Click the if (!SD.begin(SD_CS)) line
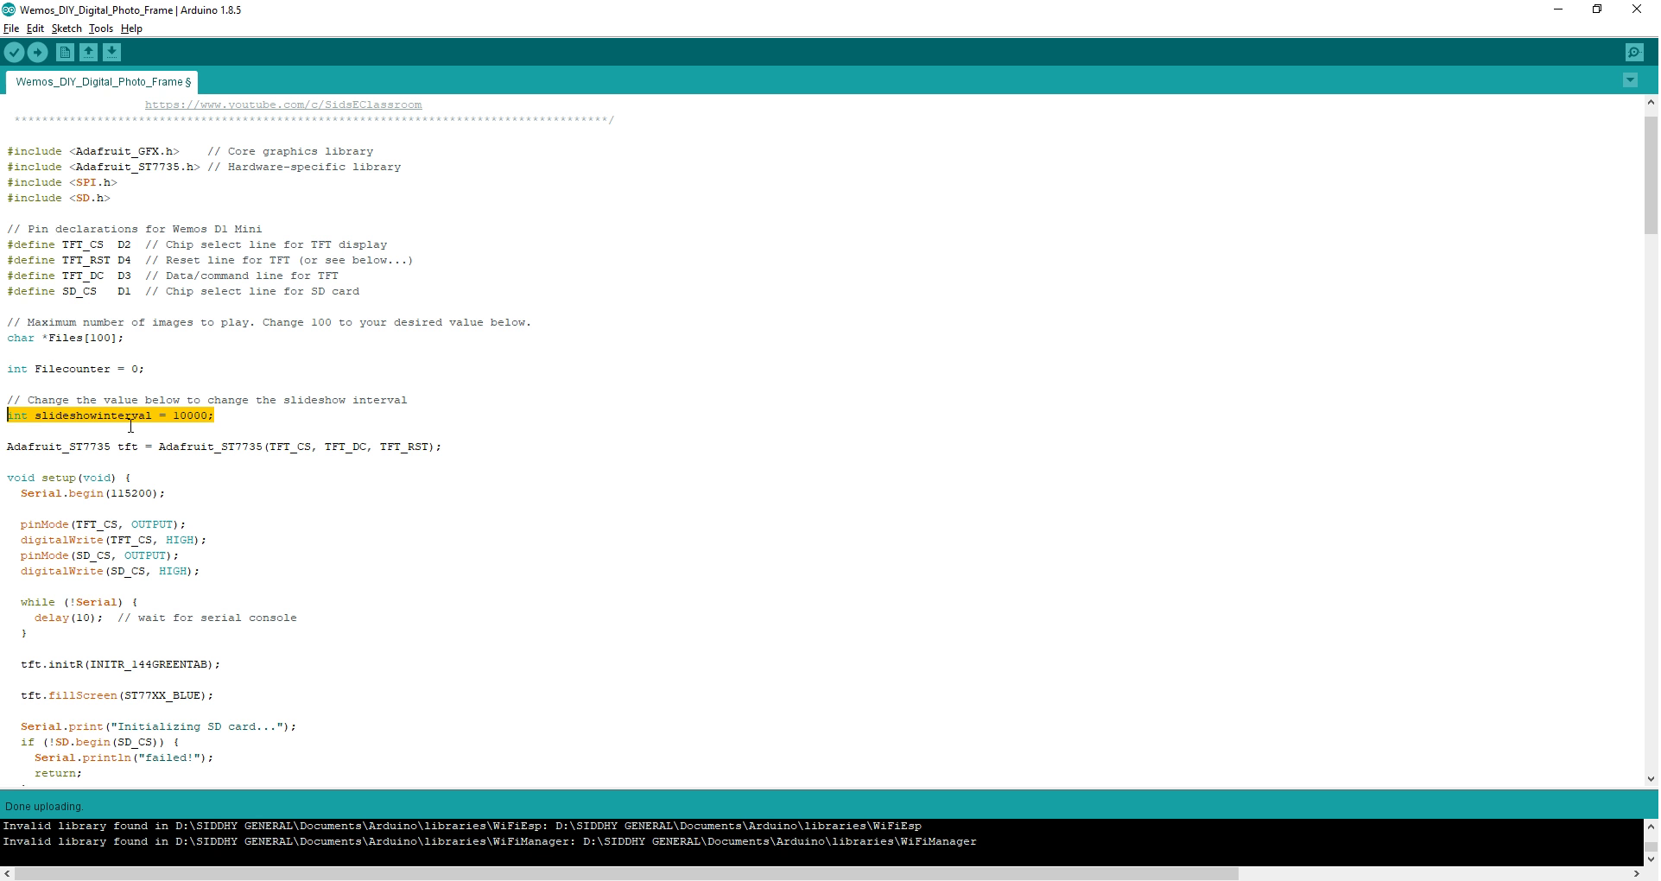Screen dimensions: 1661x881 [x=99, y=742]
